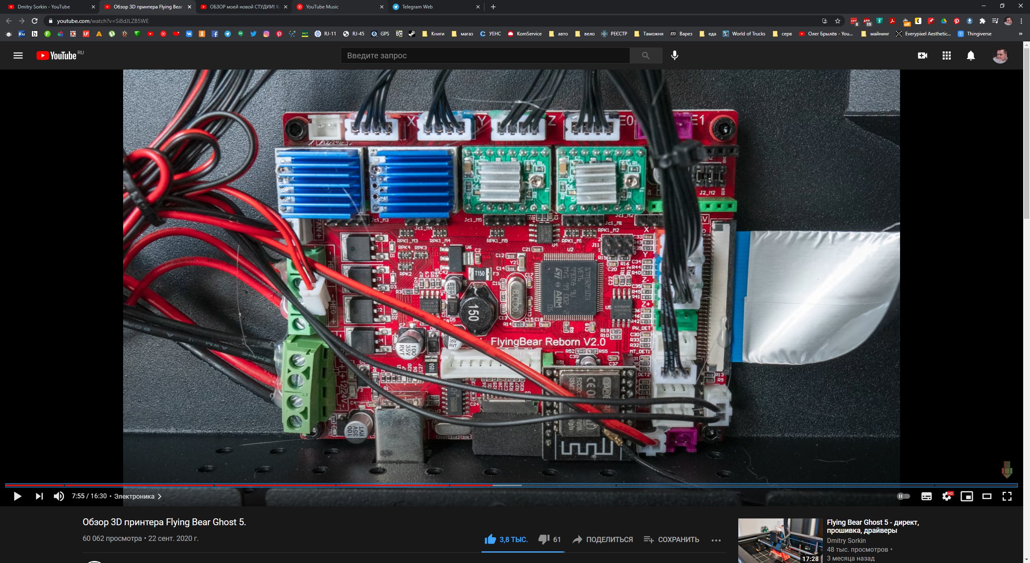The width and height of the screenshot is (1030, 563).
Task: Open the YouTube account avatar menu
Action: tap(1000, 55)
